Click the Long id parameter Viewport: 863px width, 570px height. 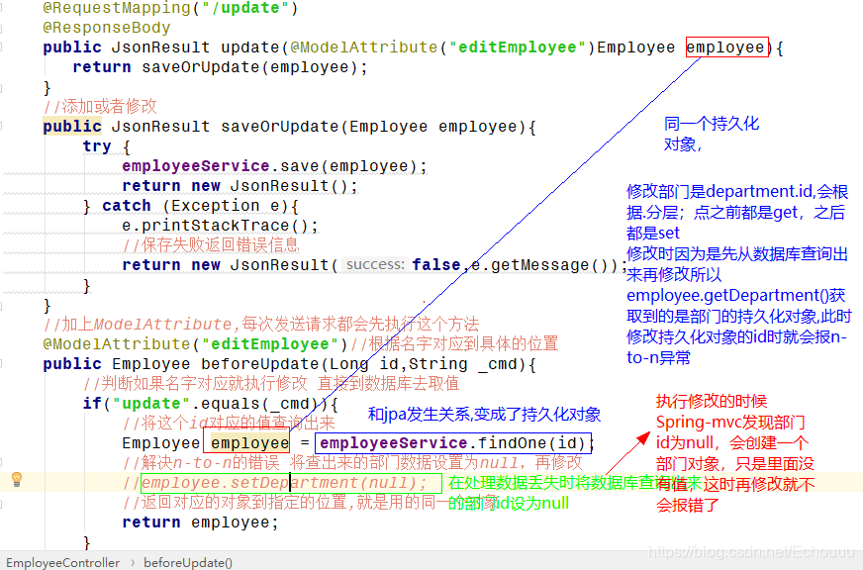coord(363,364)
